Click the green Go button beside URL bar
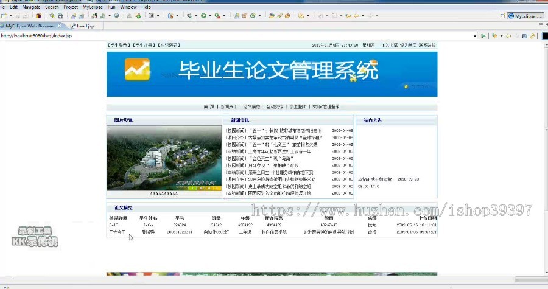This screenshot has height=289, width=548. point(483,36)
